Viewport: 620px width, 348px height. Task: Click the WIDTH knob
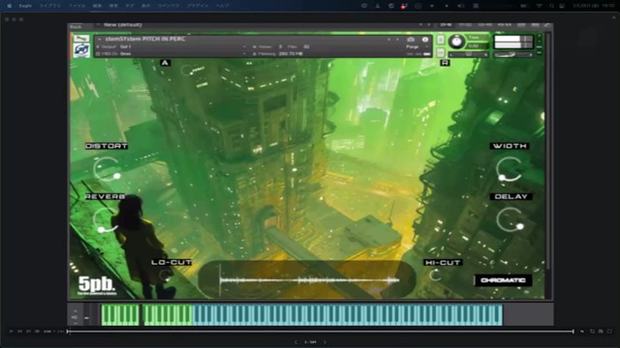(509, 169)
